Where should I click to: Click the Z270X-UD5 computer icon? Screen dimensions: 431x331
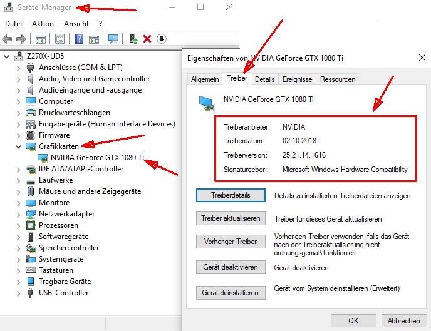pos(18,56)
